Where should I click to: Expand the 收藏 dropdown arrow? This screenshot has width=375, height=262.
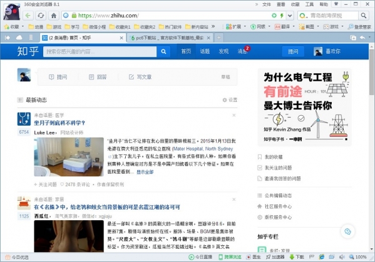(23, 26)
